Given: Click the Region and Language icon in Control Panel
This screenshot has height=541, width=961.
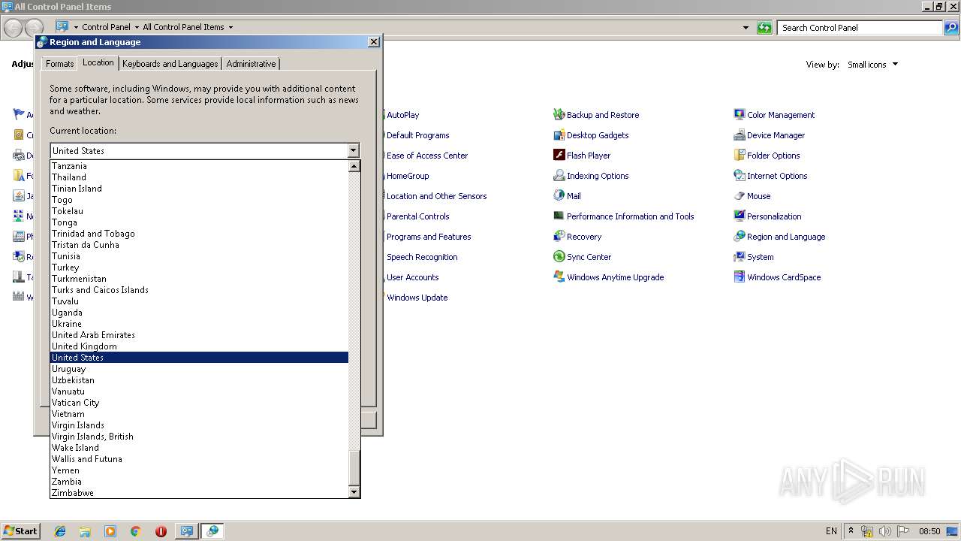Looking at the screenshot, I should (740, 237).
